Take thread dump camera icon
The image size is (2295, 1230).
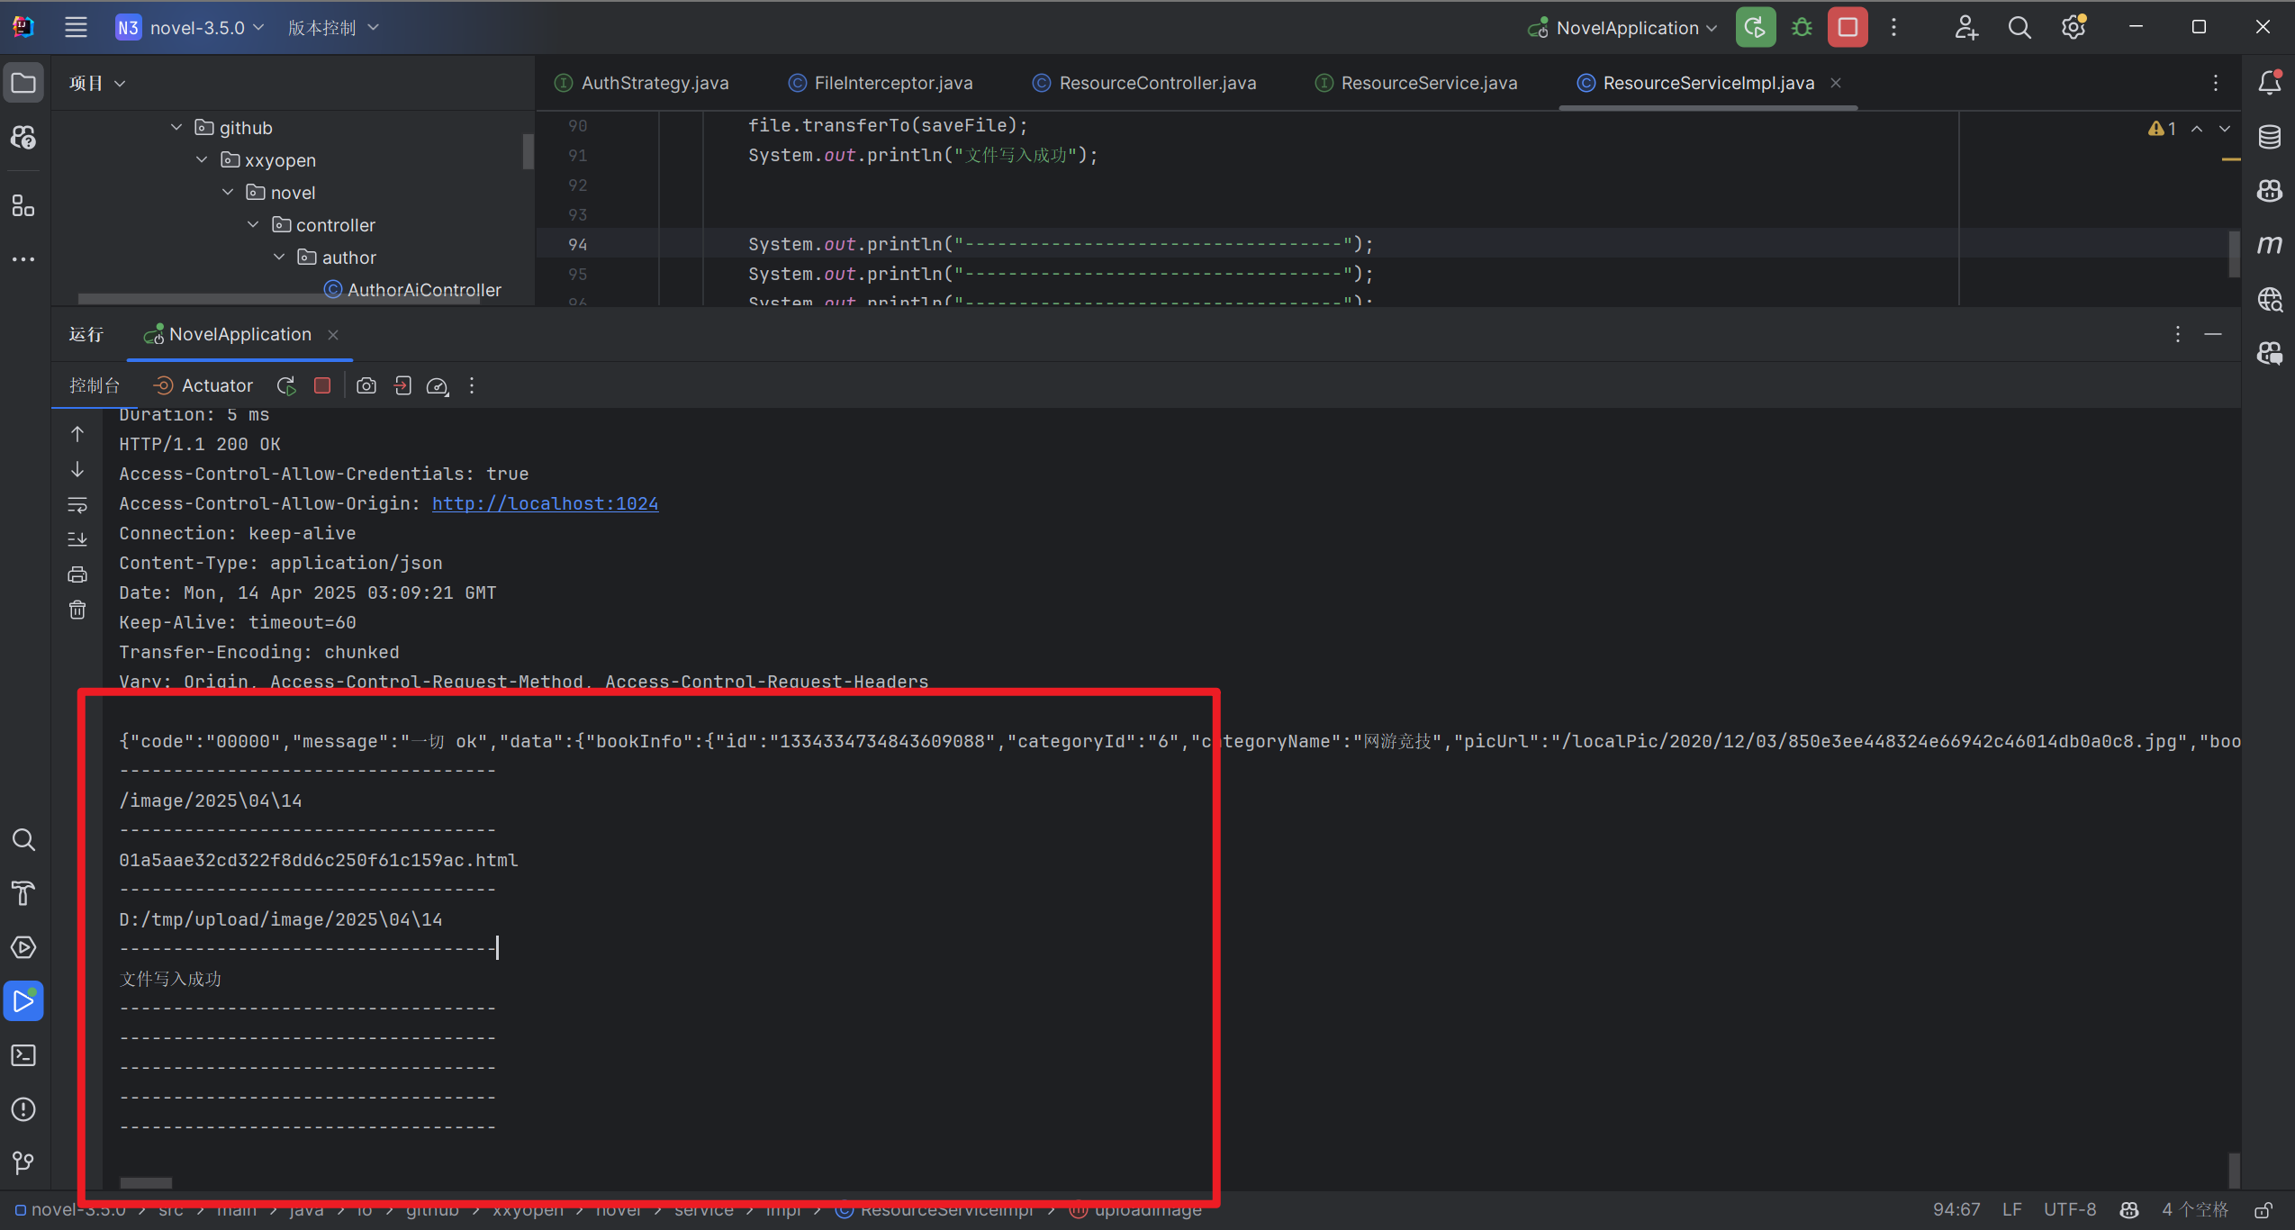(x=366, y=385)
